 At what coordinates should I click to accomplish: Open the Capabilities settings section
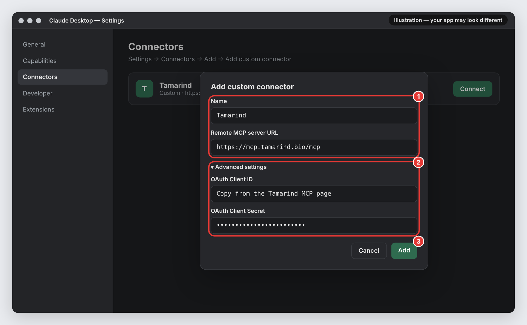point(40,61)
